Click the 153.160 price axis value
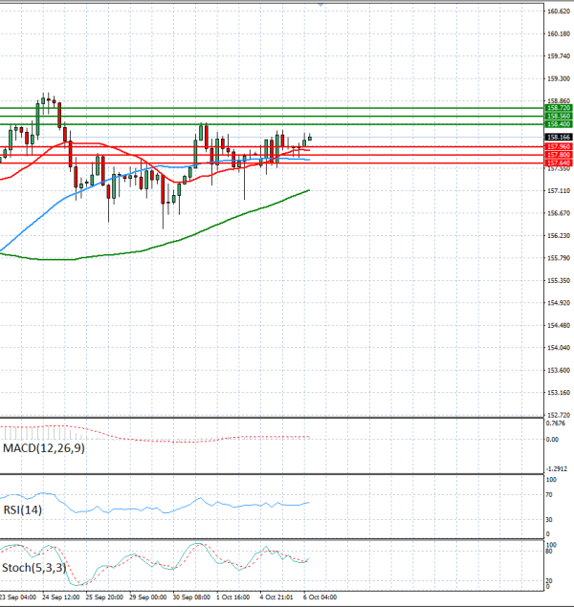The image size is (574, 607). [x=559, y=393]
